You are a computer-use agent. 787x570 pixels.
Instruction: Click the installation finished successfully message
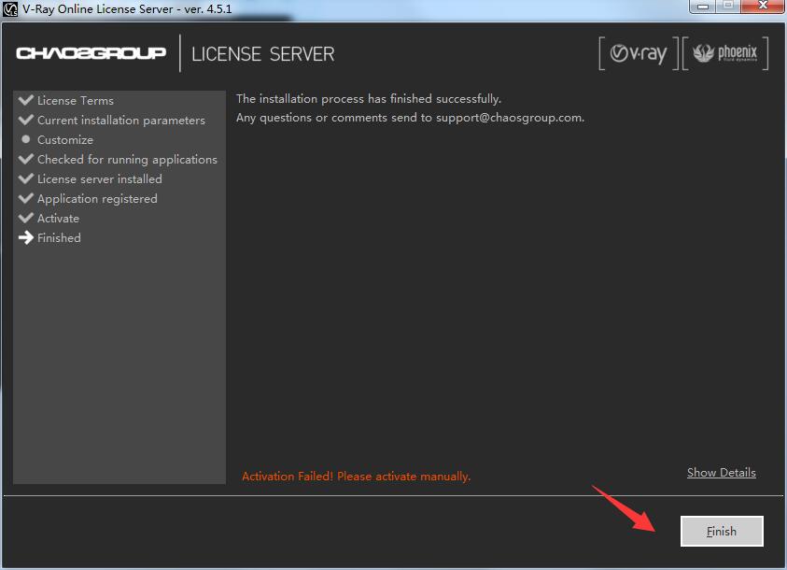(369, 98)
